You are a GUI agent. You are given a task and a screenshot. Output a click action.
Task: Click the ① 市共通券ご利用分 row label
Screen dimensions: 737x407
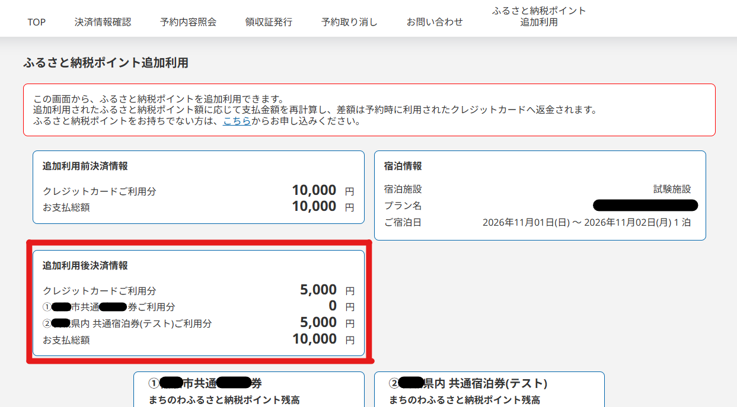pos(109,307)
